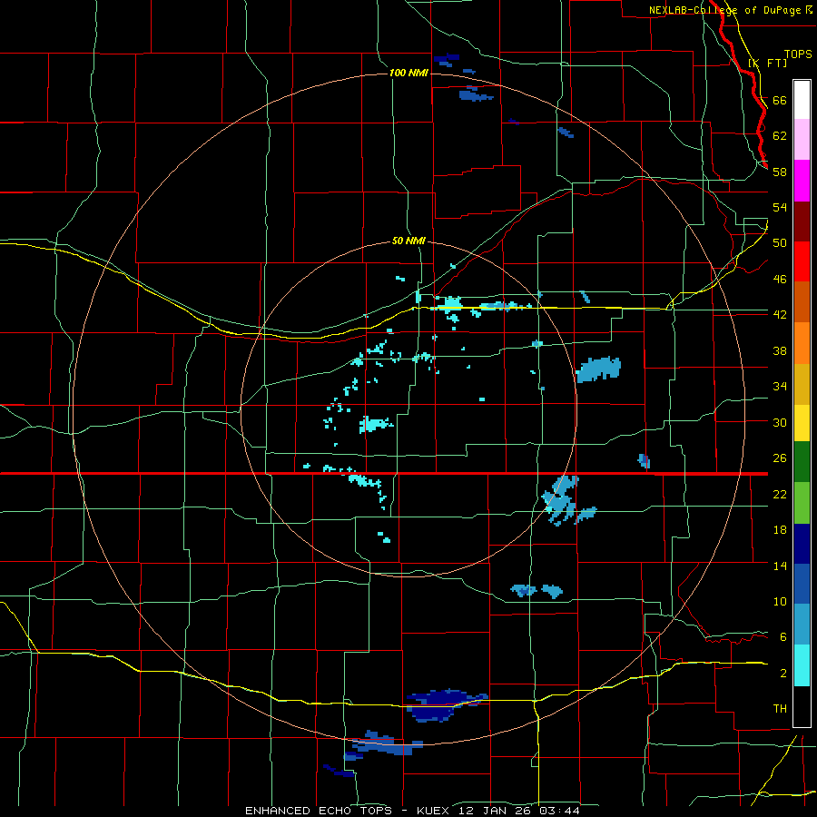Screen dimensions: 817x817
Task: Click the legend value 6
Action: pos(783,636)
